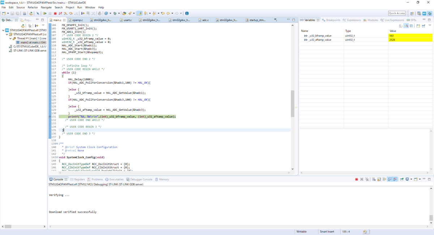Click the Pin Console icon

point(402,179)
